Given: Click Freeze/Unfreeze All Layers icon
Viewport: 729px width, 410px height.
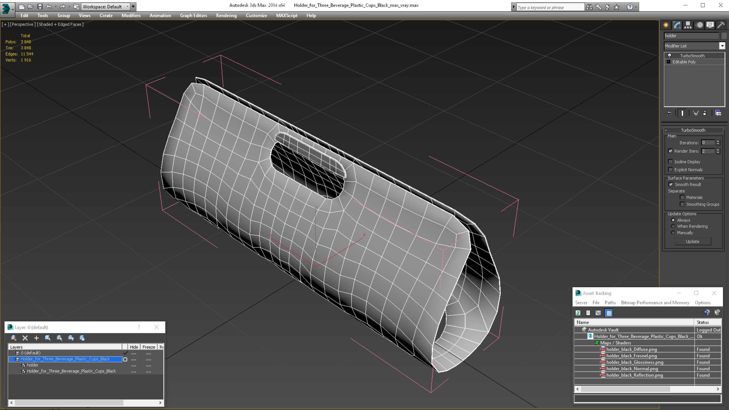Looking at the screenshot, I should [x=82, y=338].
